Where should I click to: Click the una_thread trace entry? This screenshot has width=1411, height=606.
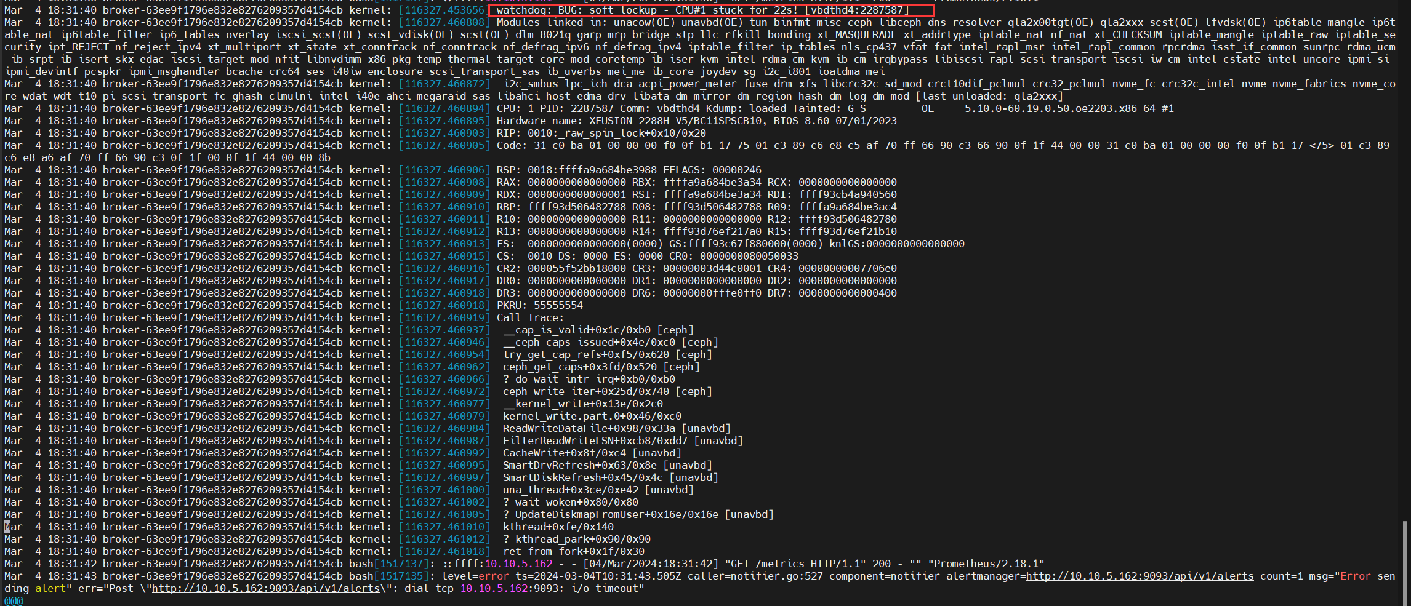598,490
